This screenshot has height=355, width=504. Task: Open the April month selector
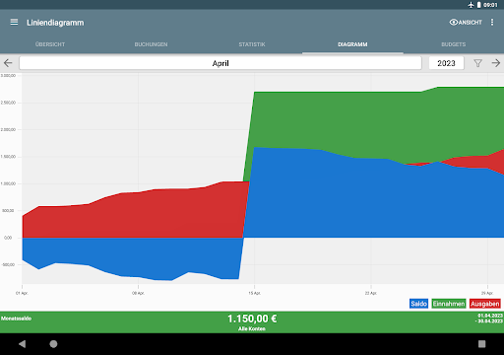click(x=220, y=63)
